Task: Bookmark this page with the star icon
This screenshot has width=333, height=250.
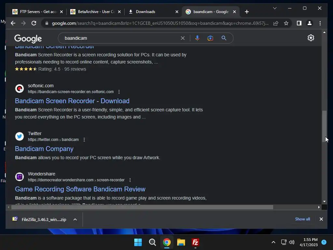Action: 286,23
